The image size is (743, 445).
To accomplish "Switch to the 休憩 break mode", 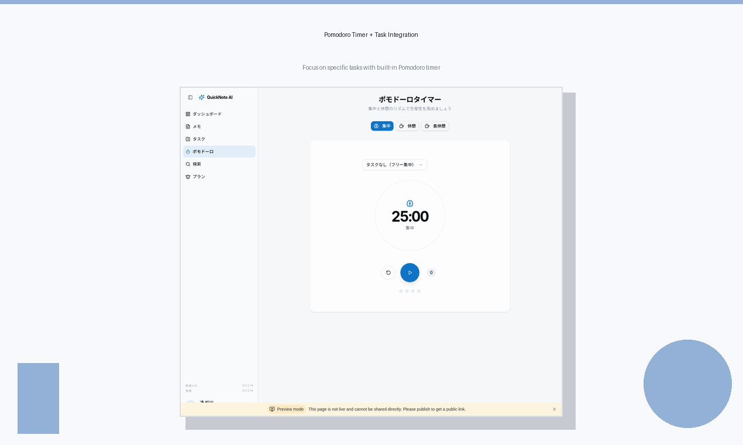I will tap(408, 126).
